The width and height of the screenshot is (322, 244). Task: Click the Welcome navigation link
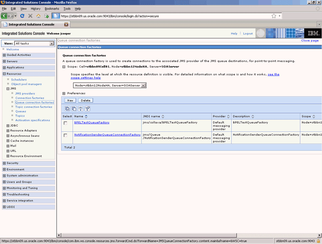tap(13, 49)
